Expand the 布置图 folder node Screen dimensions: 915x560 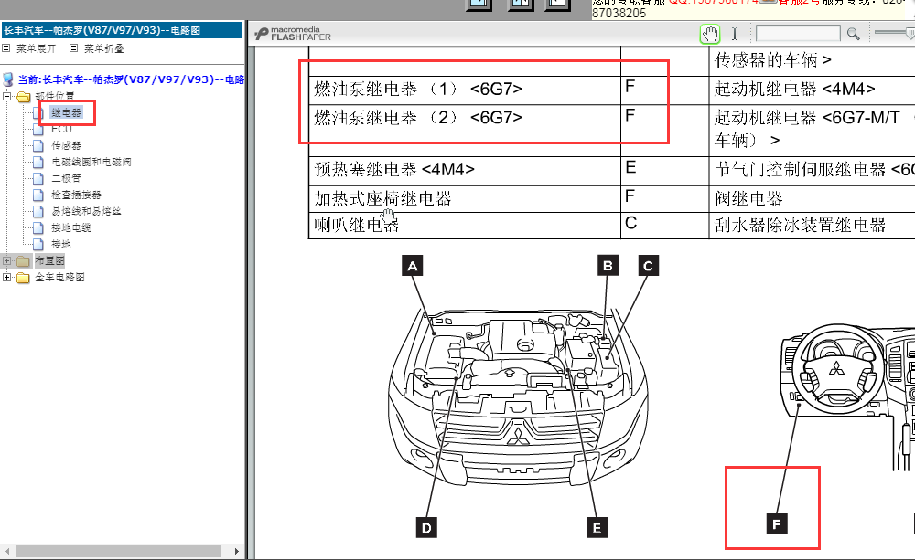point(7,260)
